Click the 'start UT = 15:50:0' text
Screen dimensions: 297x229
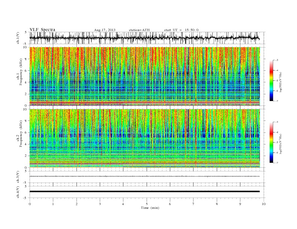click(181, 30)
